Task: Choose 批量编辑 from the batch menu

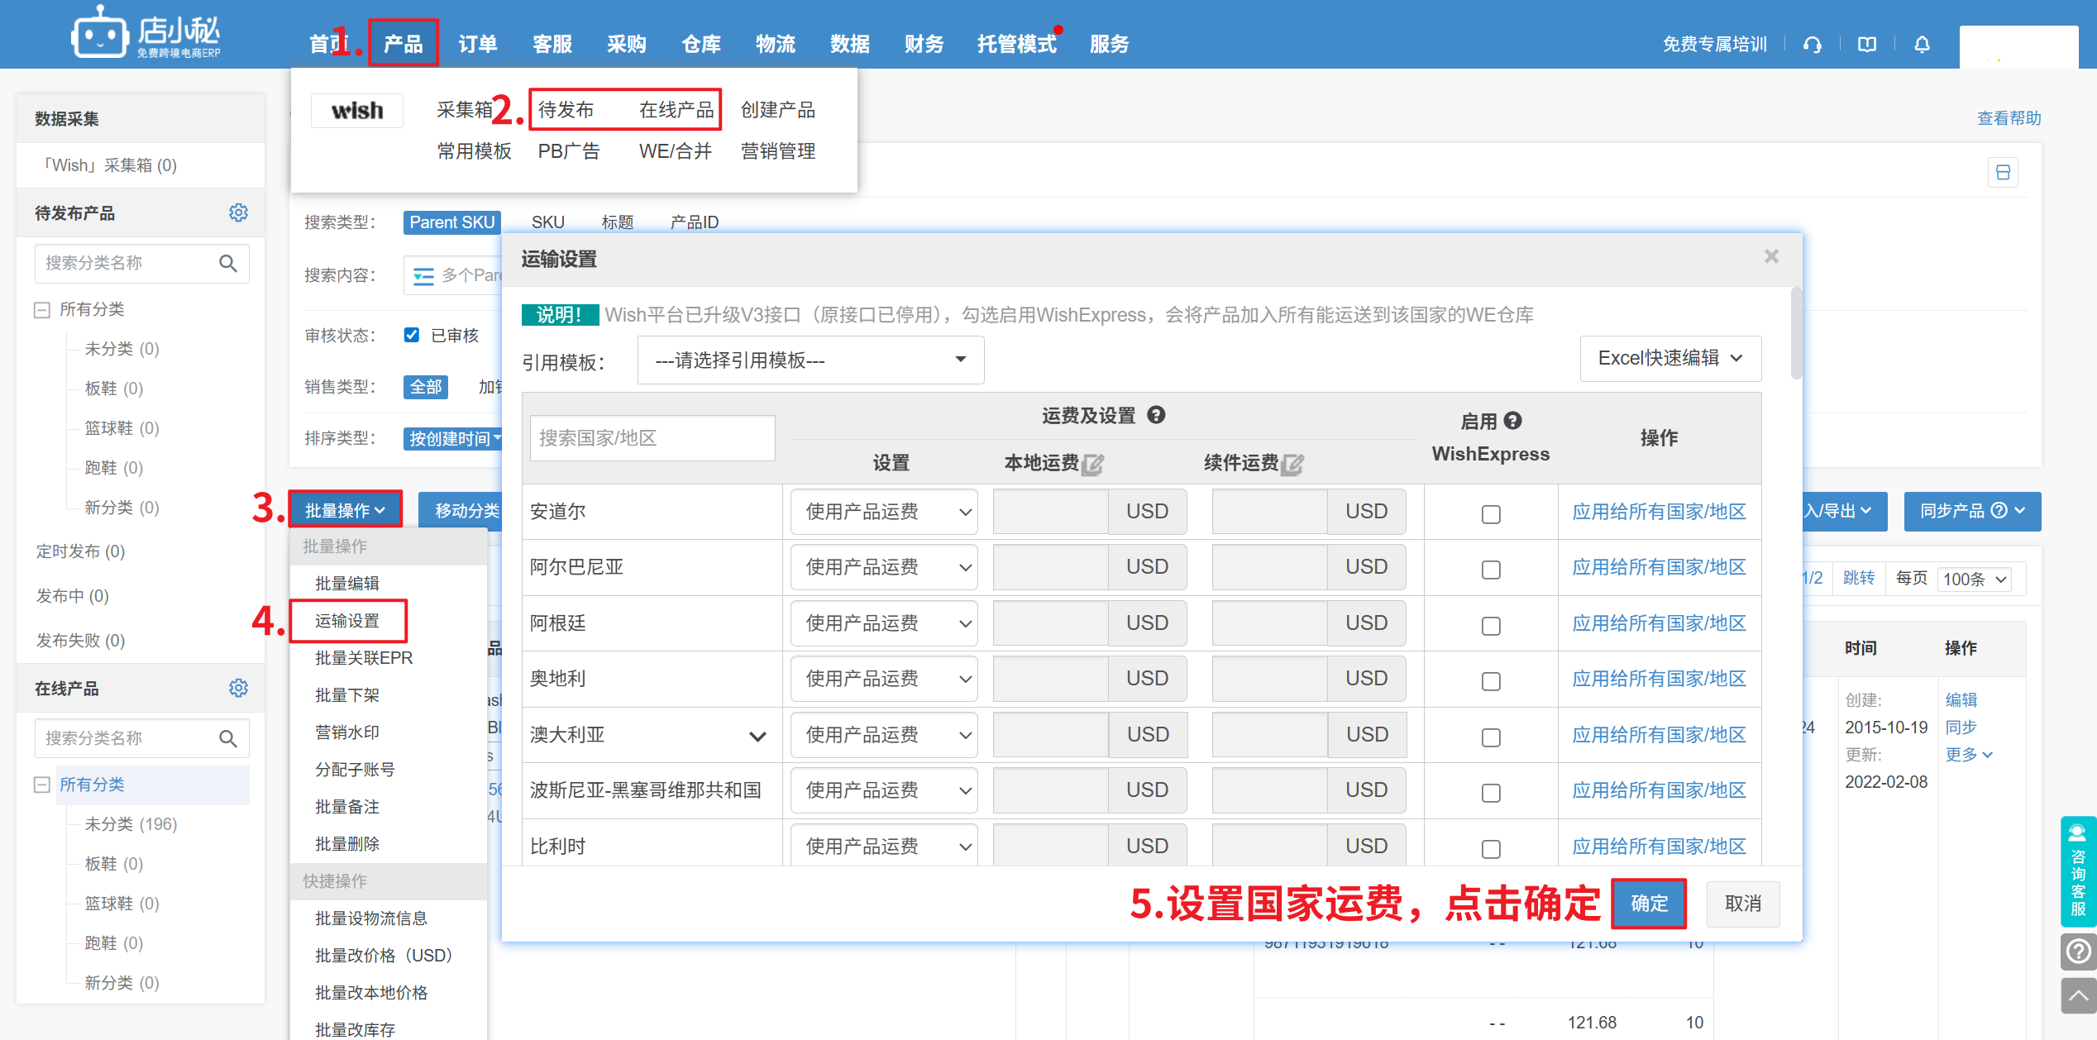Action: click(347, 583)
